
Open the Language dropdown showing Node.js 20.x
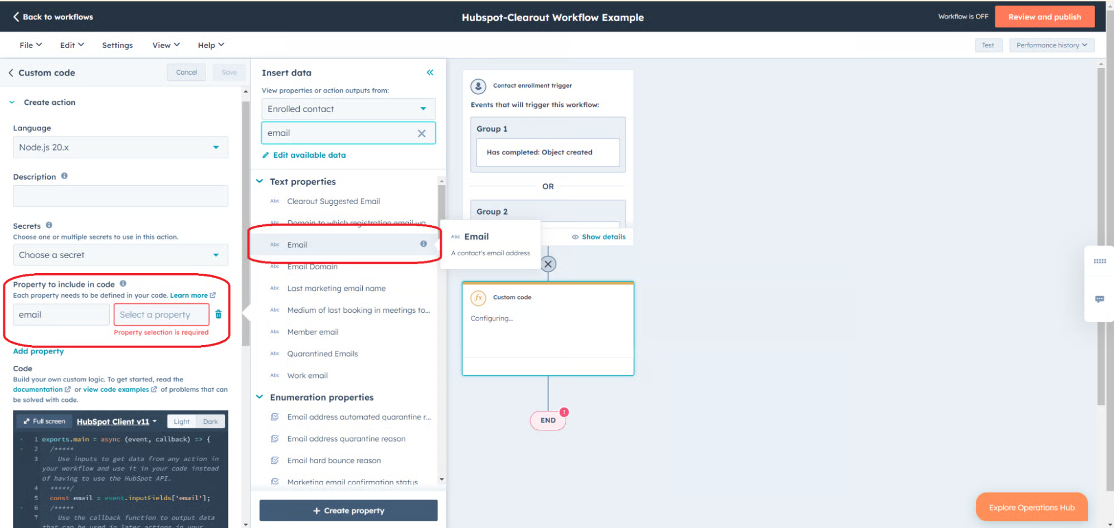[120, 147]
